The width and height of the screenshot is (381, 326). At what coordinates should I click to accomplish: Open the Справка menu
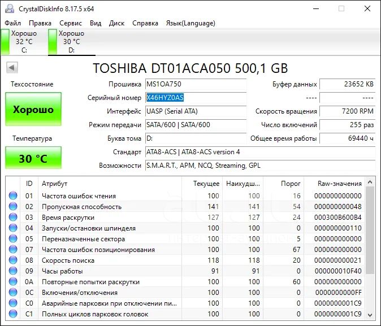tap(145, 23)
